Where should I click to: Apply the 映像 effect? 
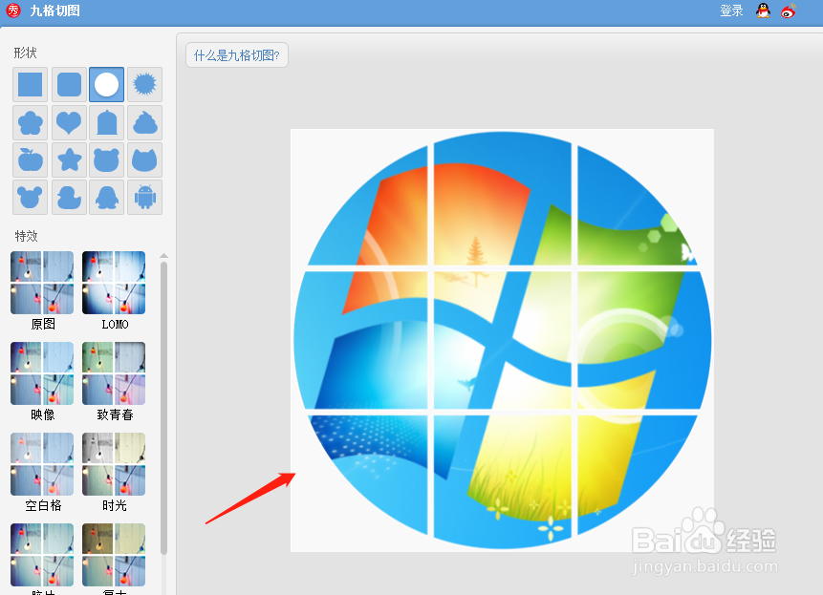coord(42,373)
